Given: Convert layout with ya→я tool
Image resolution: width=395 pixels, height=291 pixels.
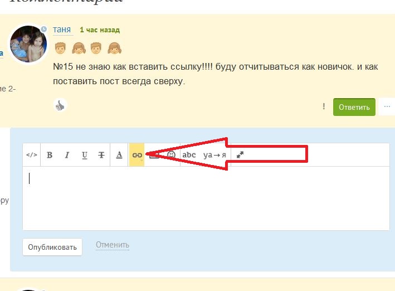Looking at the screenshot, I should point(214,155).
